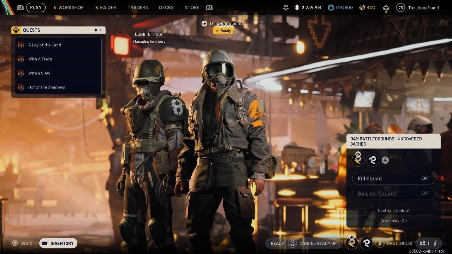The width and height of the screenshot is (452, 254).
Task: Click the READY button in the bottom bar
Action: coord(277,243)
